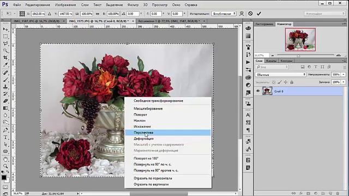Switch to warp mode icon in options bar
The image size is (349, 196).
242,14
